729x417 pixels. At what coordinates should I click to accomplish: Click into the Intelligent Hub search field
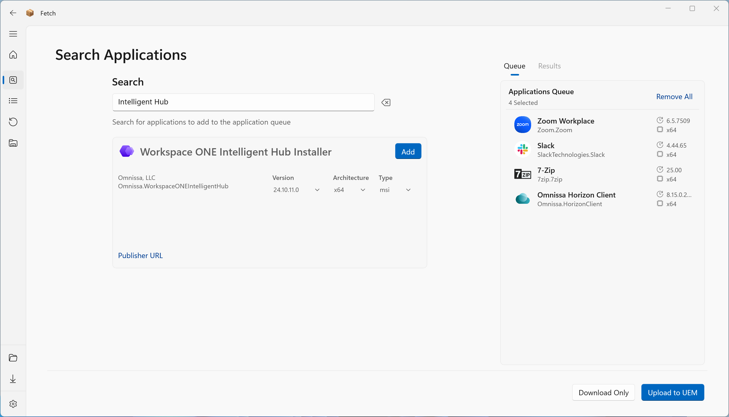pyautogui.click(x=243, y=102)
